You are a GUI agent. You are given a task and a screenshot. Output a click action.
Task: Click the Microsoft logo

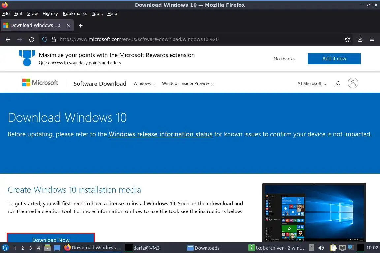pos(40,83)
